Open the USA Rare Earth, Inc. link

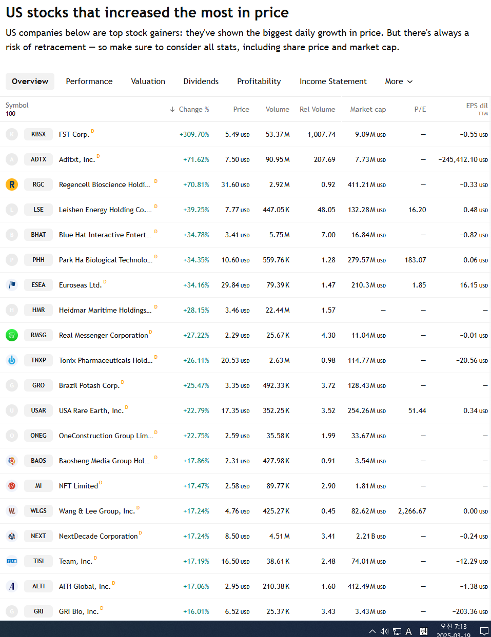click(x=91, y=410)
